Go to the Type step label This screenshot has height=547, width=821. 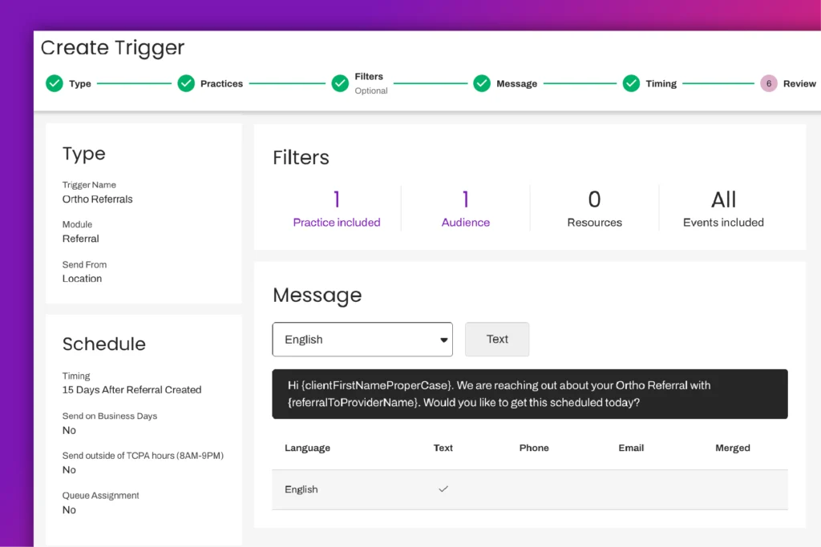coord(80,84)
